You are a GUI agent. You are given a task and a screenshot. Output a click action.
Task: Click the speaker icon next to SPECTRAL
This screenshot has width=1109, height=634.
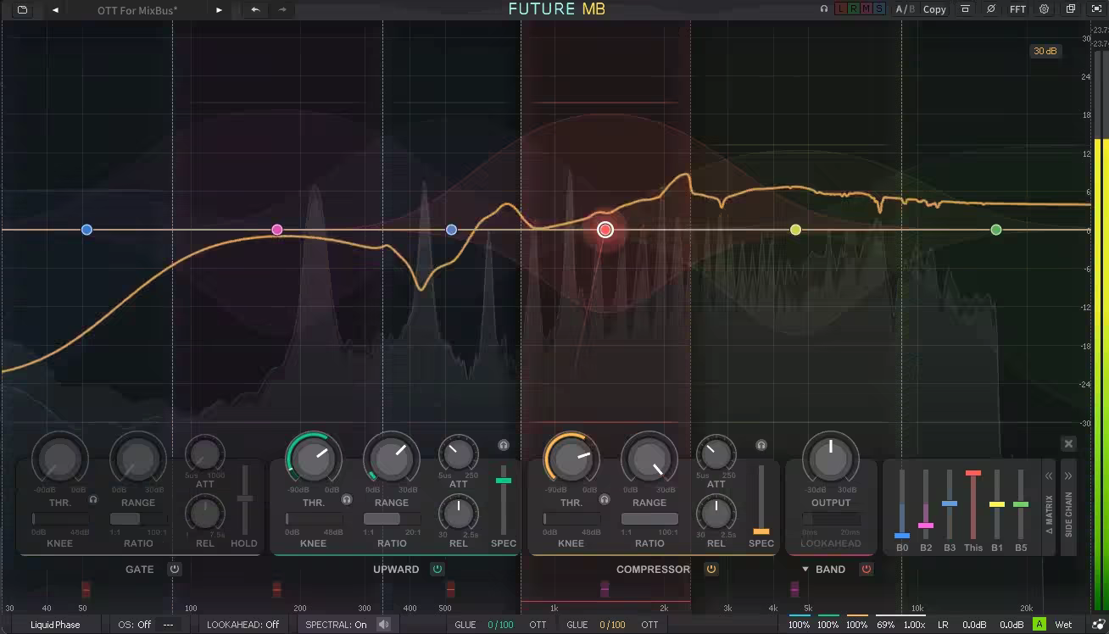coord(383,625)
